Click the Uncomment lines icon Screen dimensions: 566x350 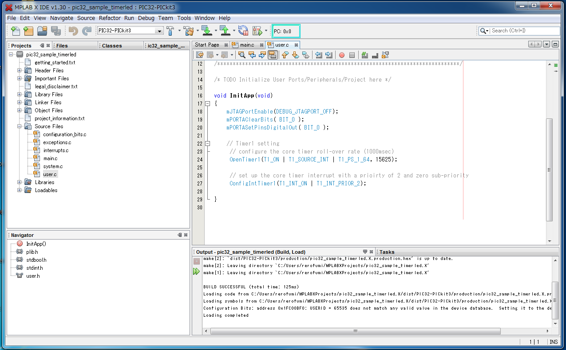[x=375, y=55]
